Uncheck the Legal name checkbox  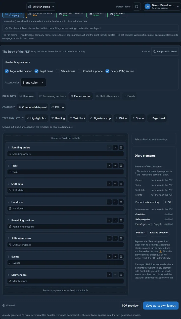click(36, 71)
